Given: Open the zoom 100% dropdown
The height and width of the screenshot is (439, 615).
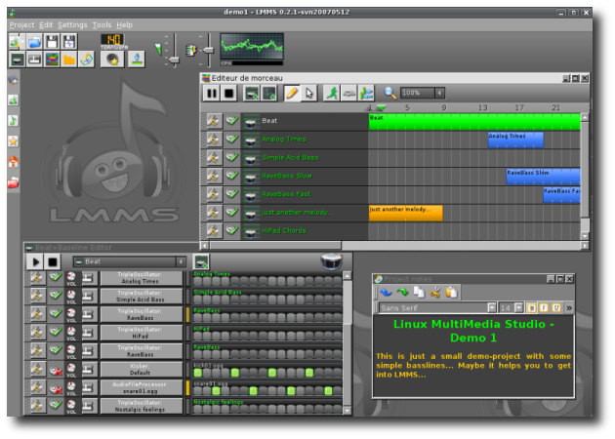Looking at the screenshot, I should pos(440,93).
